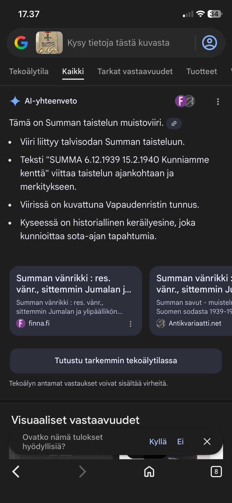Open the tab switcher showing 8 tabs
Viewport: 232px width, 503px height.
216,472
